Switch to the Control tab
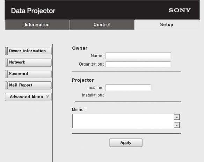Screen dimensions: 204x162 coord(102,25)
